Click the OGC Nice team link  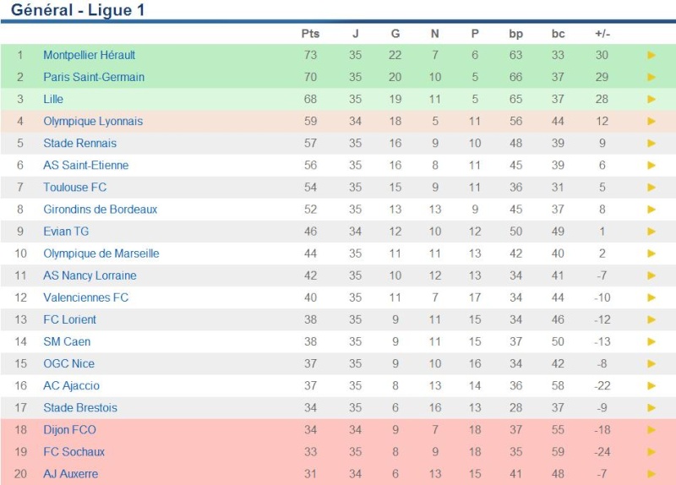click(x=69, y=363)
